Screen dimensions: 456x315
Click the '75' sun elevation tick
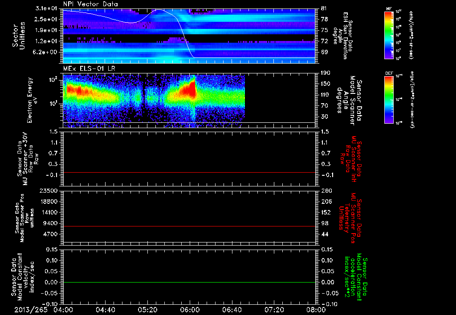coord(324,30)
